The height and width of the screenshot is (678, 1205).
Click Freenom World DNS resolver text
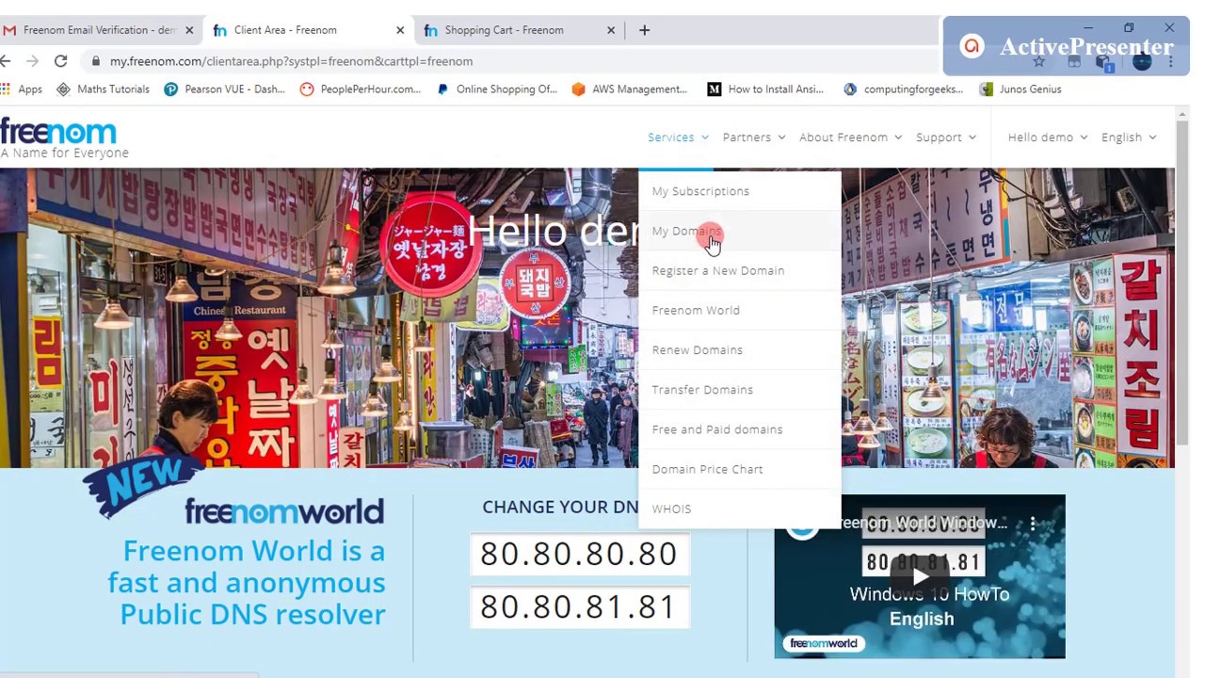click(x=247, y=582)
